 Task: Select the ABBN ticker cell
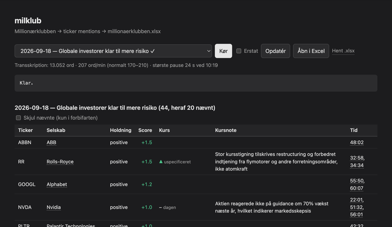24,142
